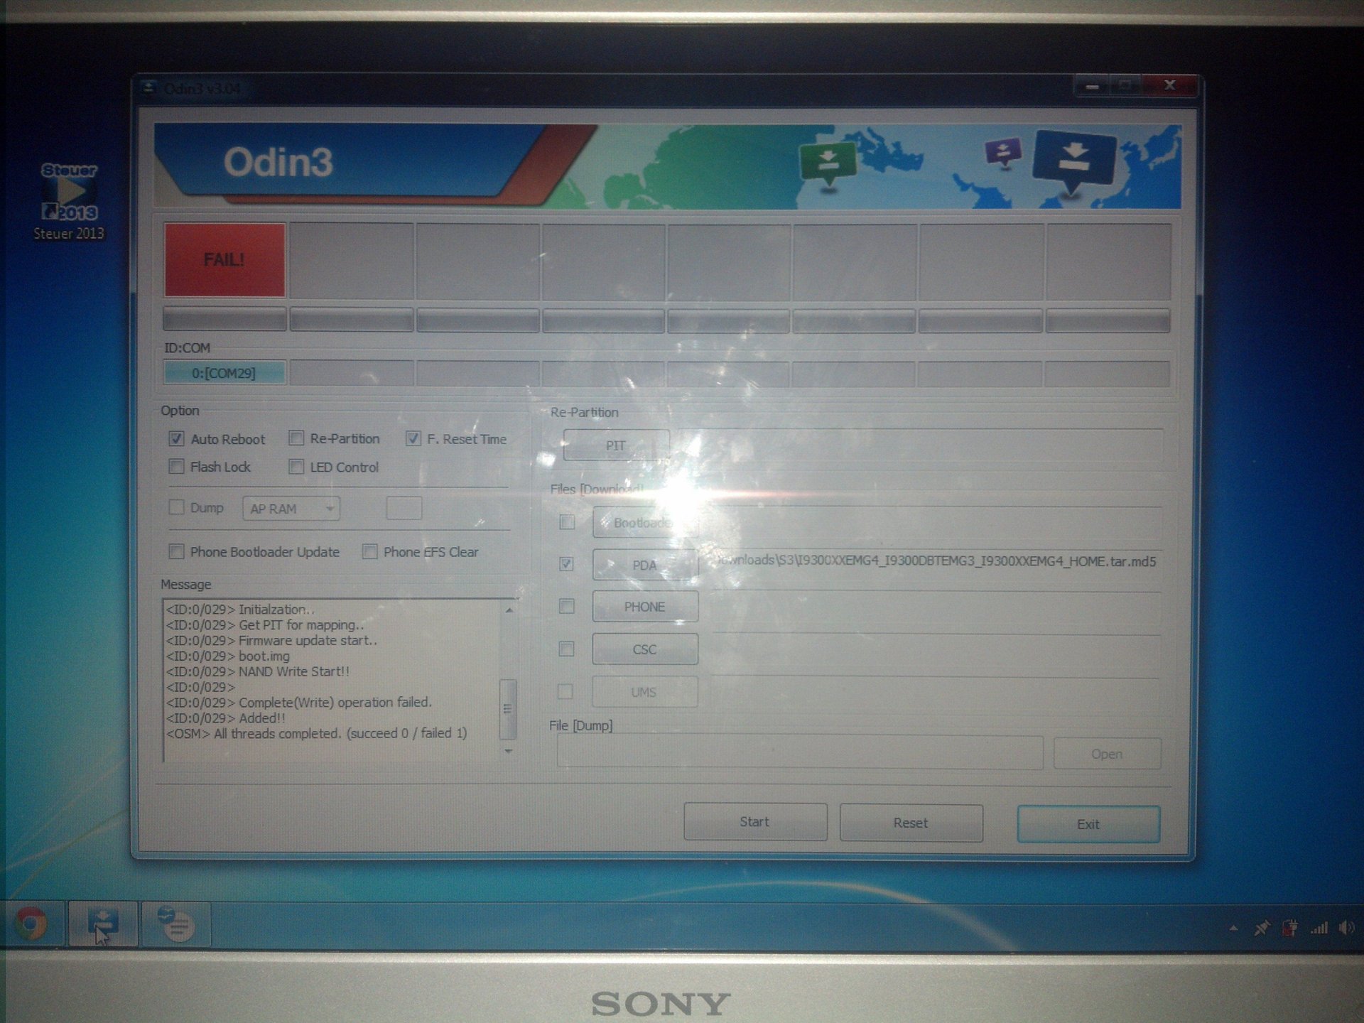Click the red FAIL! status box
The height and width of the screenshot is (1023, 1364).
(224, 260)
